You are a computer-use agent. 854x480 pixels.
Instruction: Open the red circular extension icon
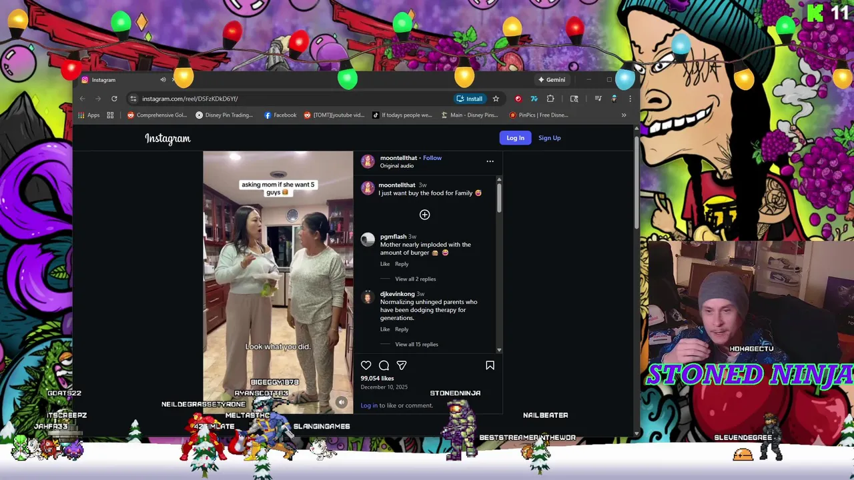pos(518,99)
